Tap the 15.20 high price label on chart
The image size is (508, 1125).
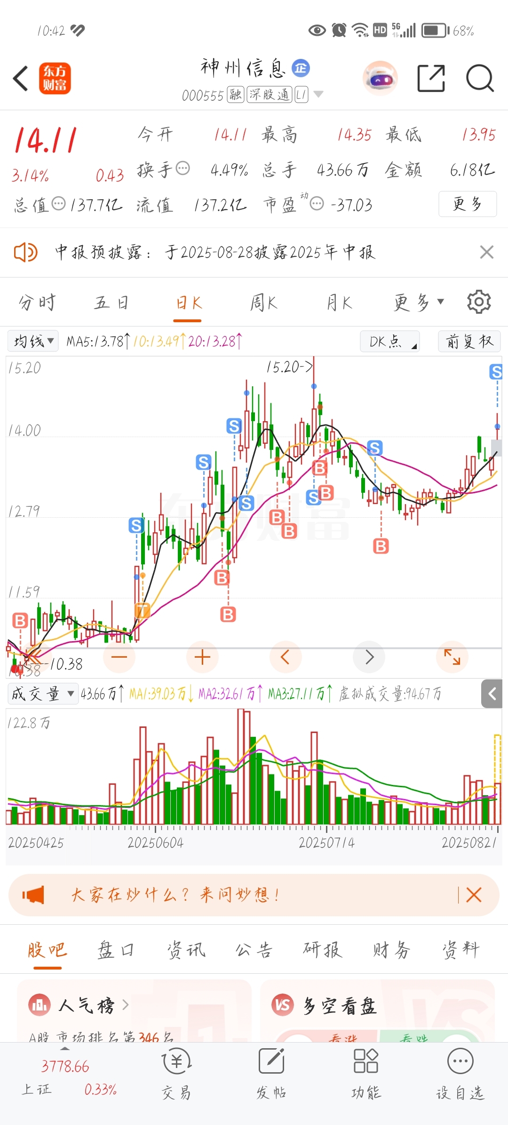click(289, 367)
